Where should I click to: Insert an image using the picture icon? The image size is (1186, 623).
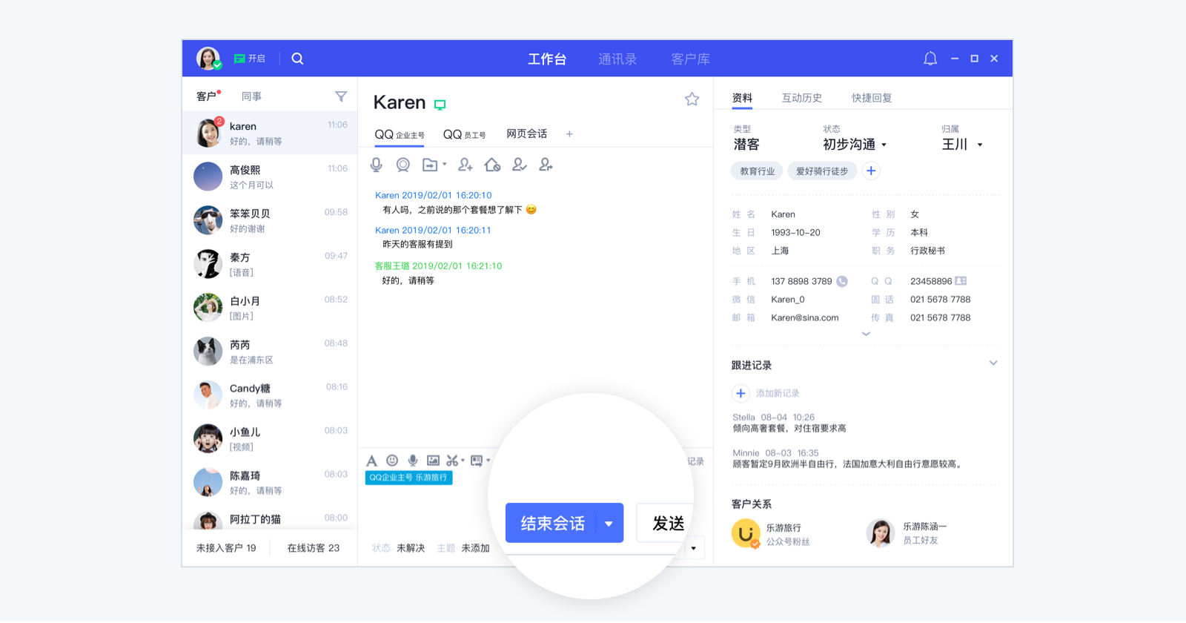pos(433,461)
